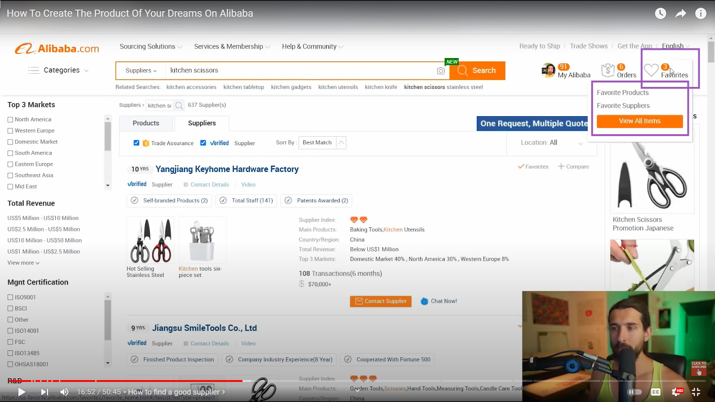The width and height of the screenshot is (715, 402).
Task: Expand Sourcing Solutions menu
Action: [x=151, y=46]
